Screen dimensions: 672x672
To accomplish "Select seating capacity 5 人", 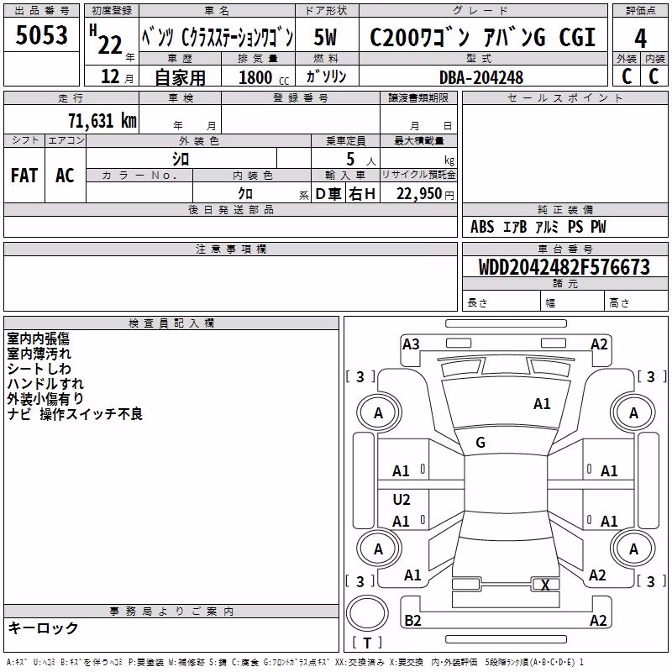I will [361, 160].
